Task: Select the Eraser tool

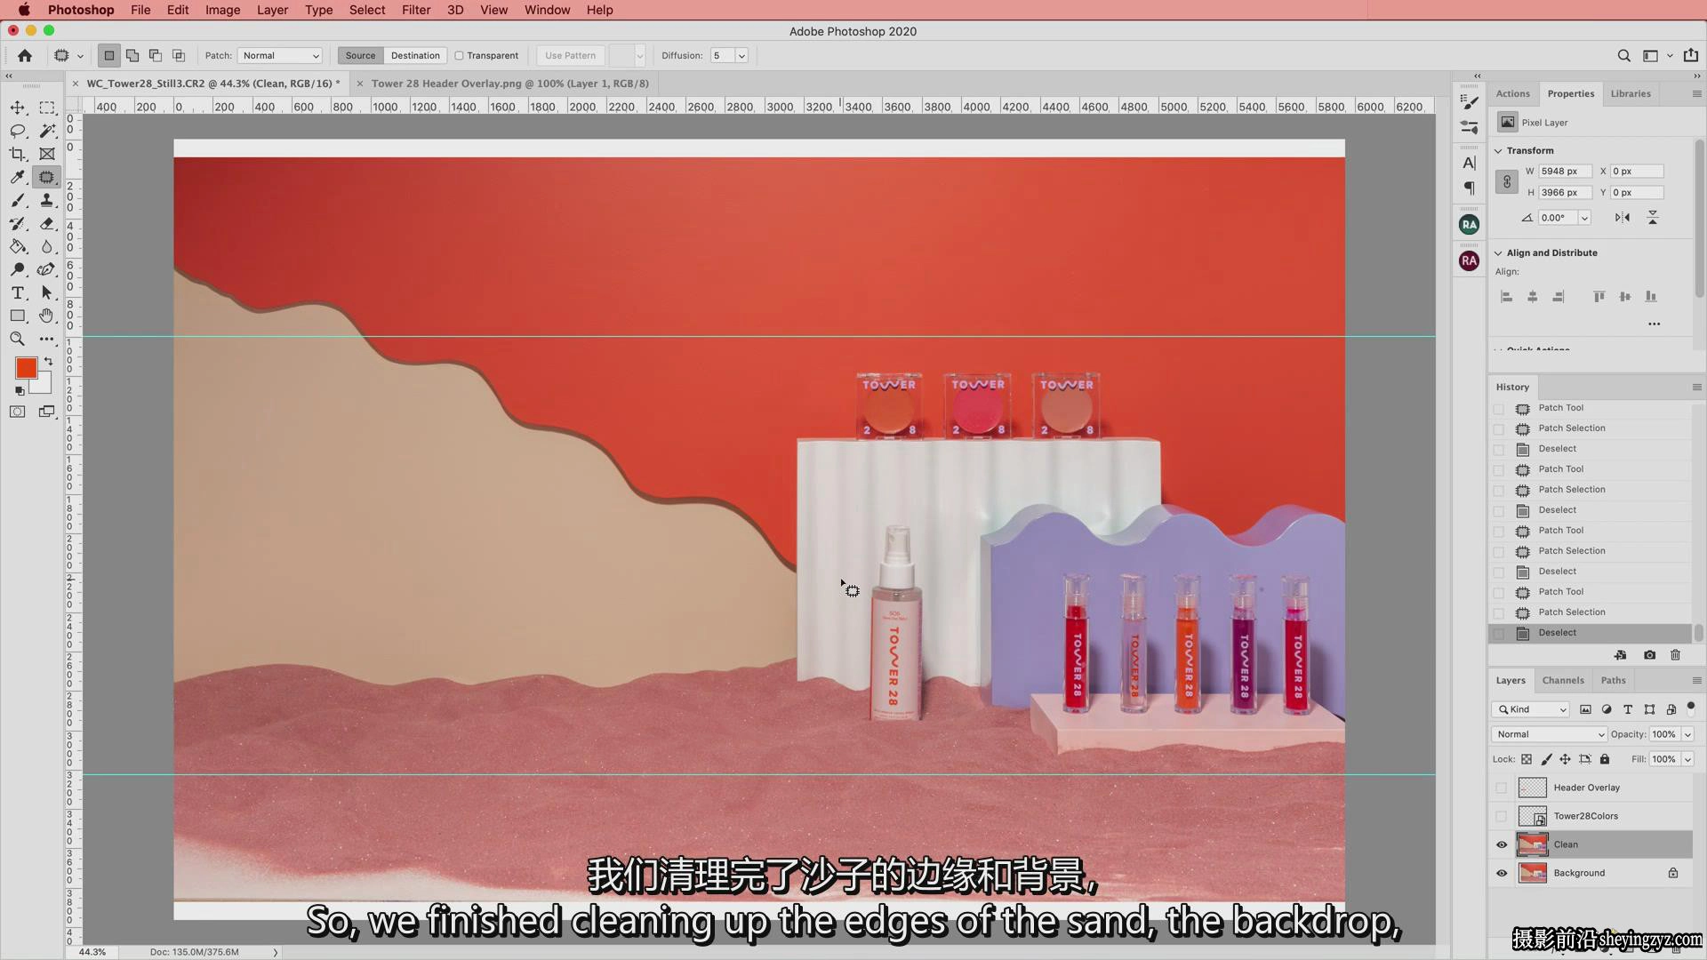Action: point(47,223)
